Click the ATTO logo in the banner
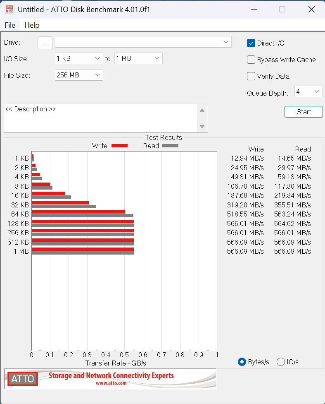Image resolution: width=325 pixels, height=404 pixels. [x=23, y=379]
